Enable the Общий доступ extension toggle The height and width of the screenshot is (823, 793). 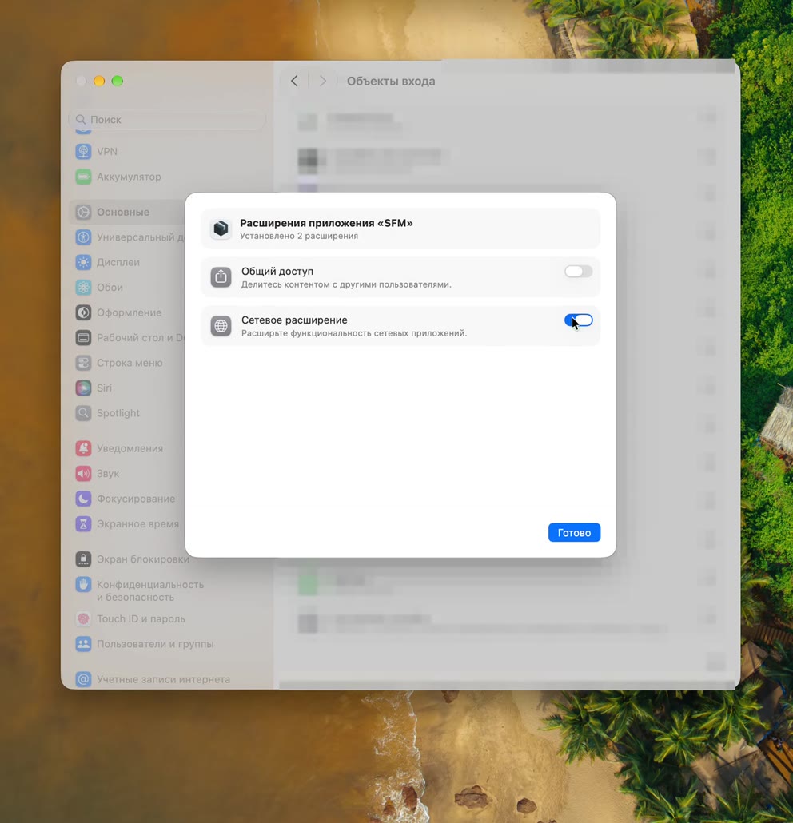(x=578, y=272)
